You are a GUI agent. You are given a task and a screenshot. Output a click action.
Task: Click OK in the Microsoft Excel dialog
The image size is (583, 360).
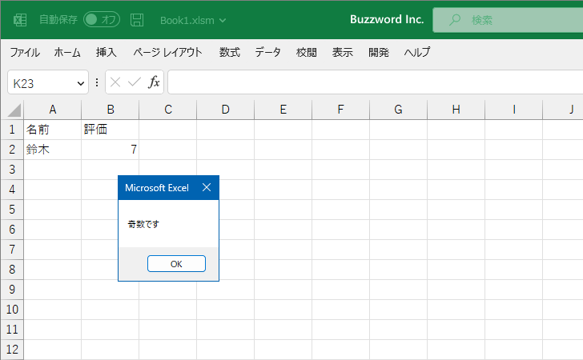pyautogui.click(x=176, y=264)
